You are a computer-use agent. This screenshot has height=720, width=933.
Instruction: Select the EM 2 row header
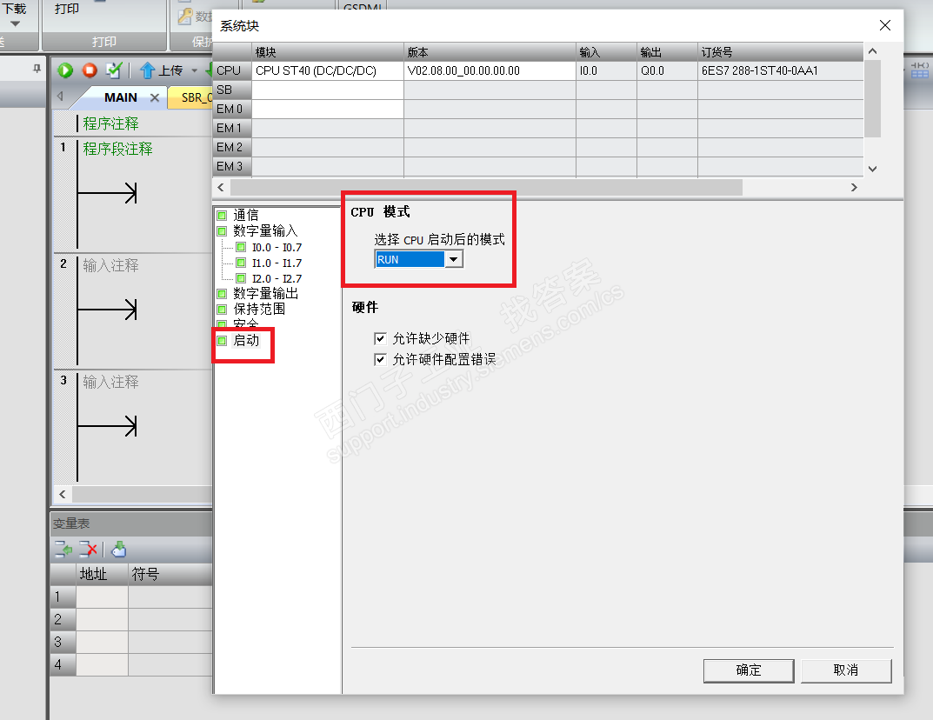pos(232,147)
